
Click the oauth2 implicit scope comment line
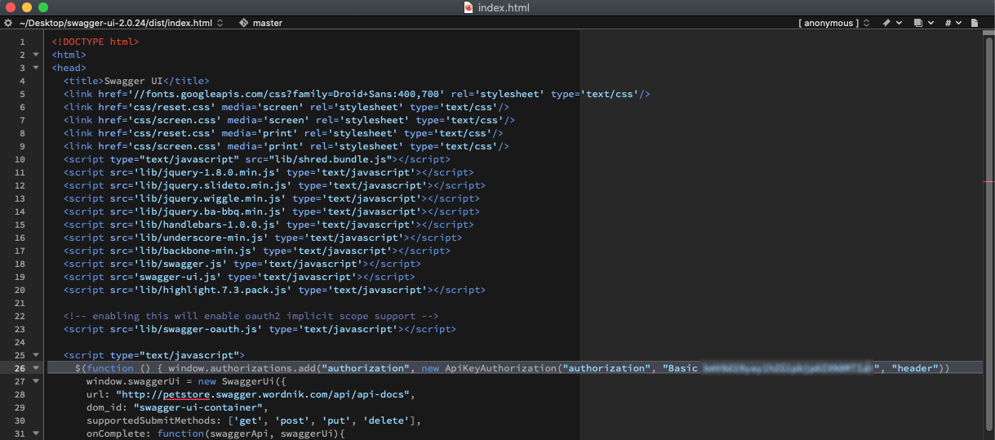tap(251, 316)
